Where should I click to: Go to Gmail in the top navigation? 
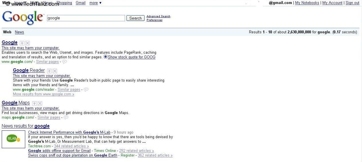click(x=81, y=3)
